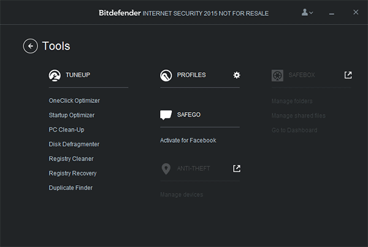The image size is (368, 247).
Task: Click the Anti-Theft location pin icon
Action: pyautogui.click(x=166, y=169)
